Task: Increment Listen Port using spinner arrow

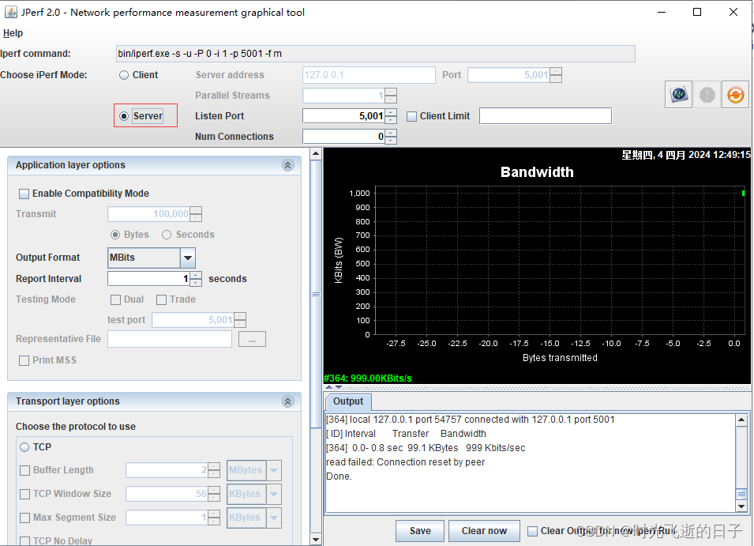Action: pos(392,112)
